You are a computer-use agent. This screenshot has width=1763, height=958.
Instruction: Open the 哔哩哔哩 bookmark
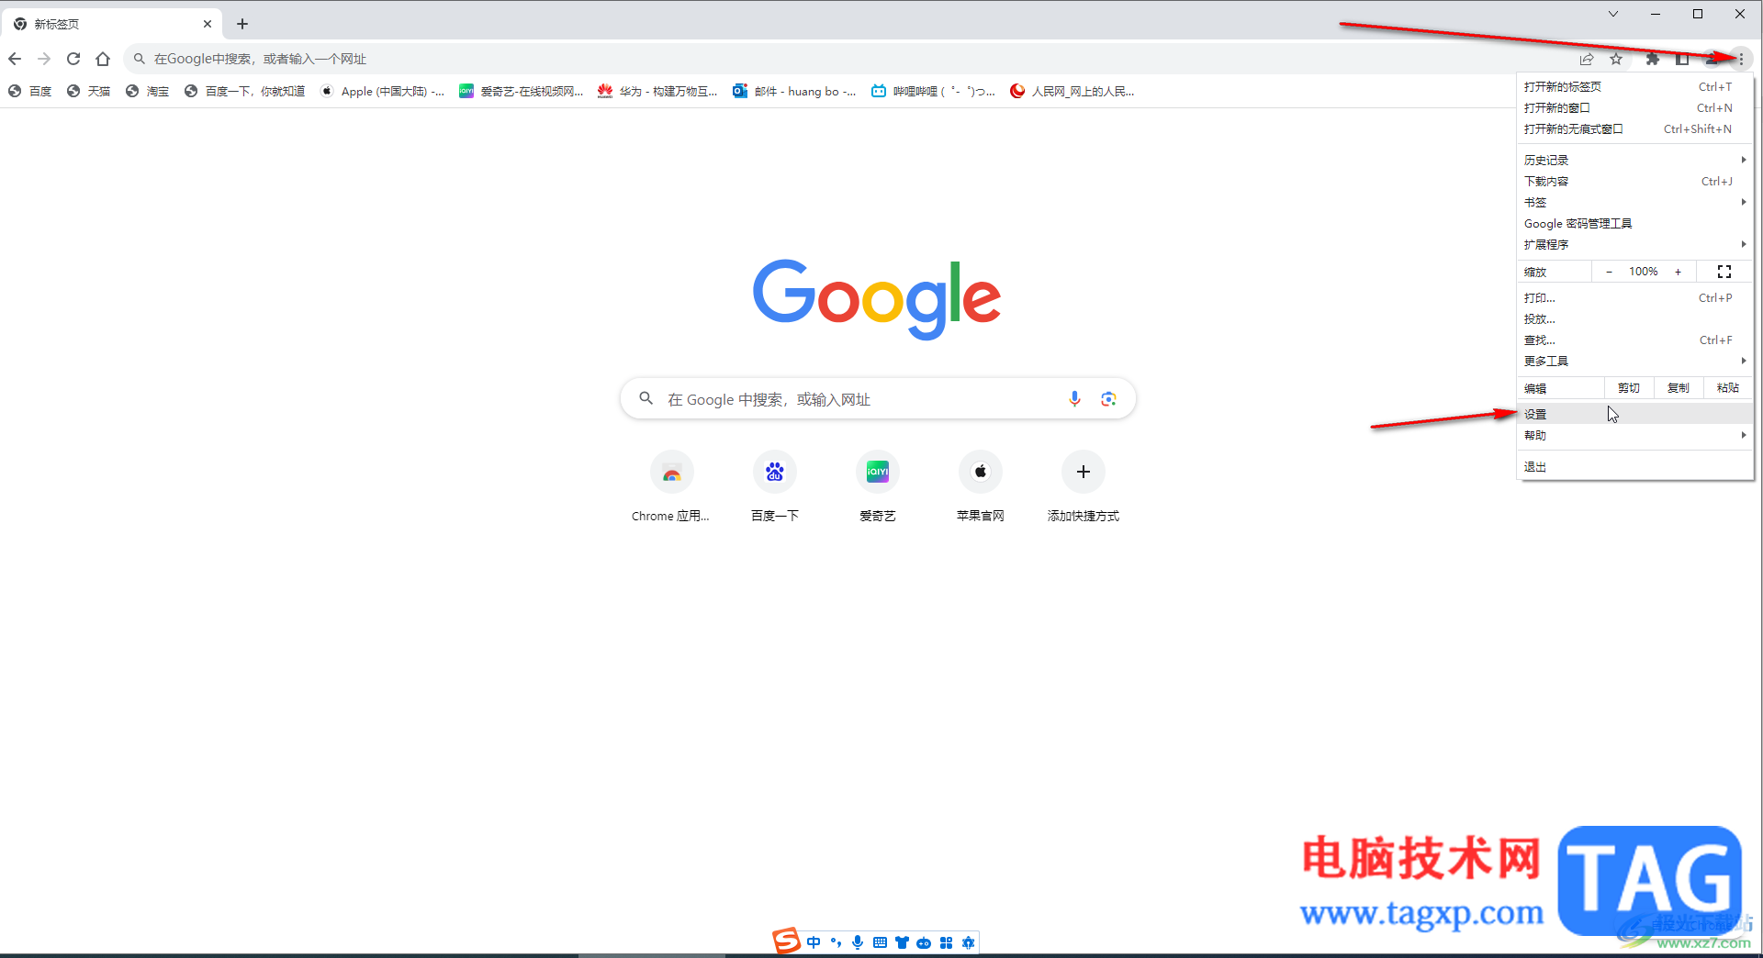pos(933,91)
